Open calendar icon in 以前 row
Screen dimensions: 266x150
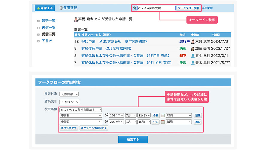(163, 115)
